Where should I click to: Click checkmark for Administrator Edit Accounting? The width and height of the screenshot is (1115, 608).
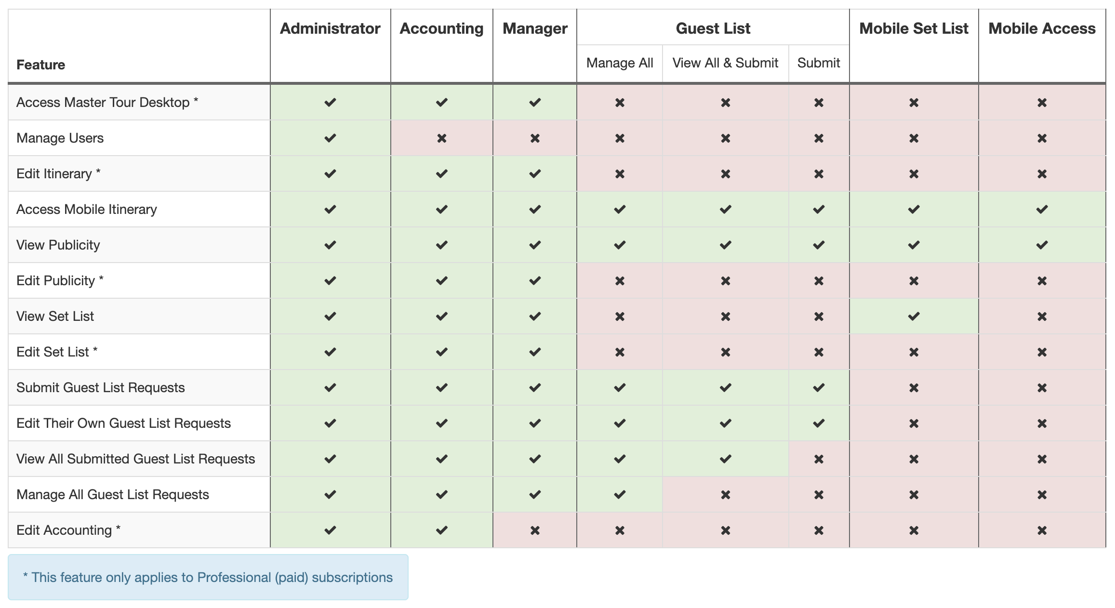point(330,530)
